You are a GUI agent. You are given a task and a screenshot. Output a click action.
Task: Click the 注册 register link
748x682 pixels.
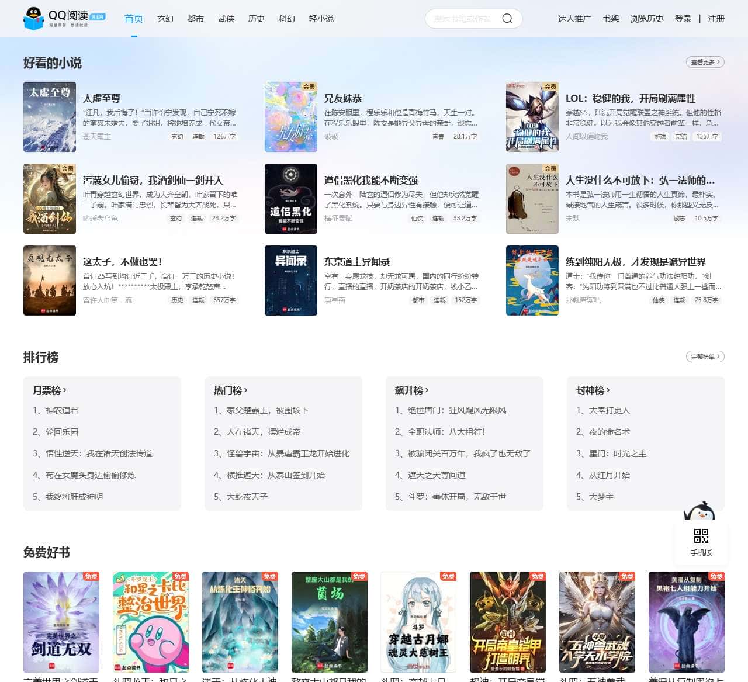(x=716, y=19)
